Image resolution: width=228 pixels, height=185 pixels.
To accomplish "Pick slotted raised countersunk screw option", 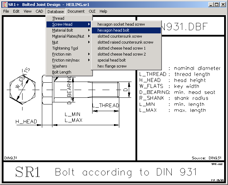I will click(x=125, y=42).
